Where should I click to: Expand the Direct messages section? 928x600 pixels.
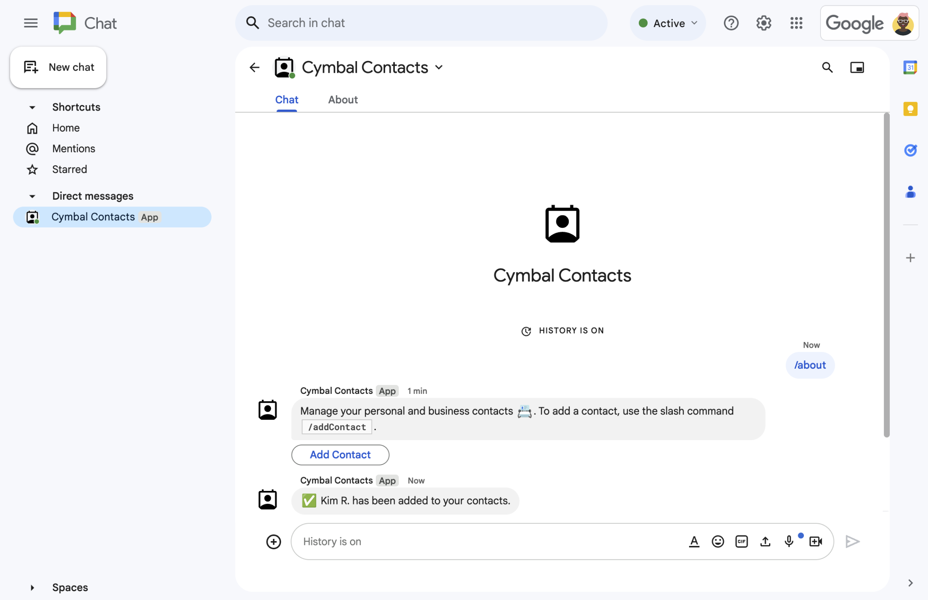32,195
